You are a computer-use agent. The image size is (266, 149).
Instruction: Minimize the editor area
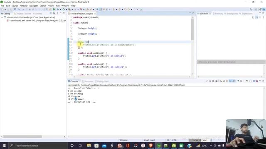pos(190,13)
